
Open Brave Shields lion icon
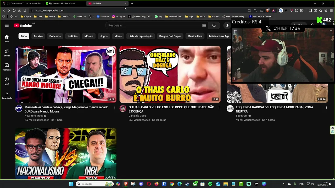tap(267, 10)
